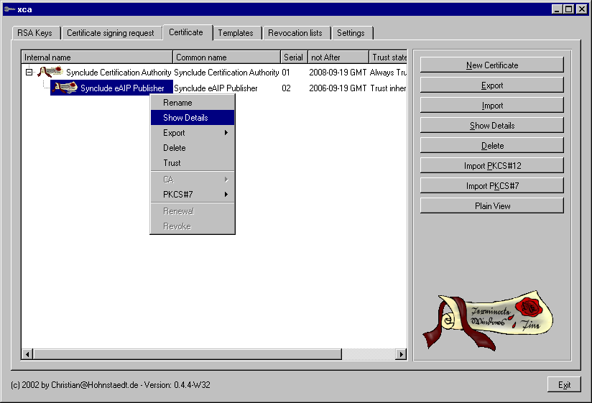Click the Synclude eAIP Publisher certificate icon
Screen dimensions: 592x403
[65, 88]
